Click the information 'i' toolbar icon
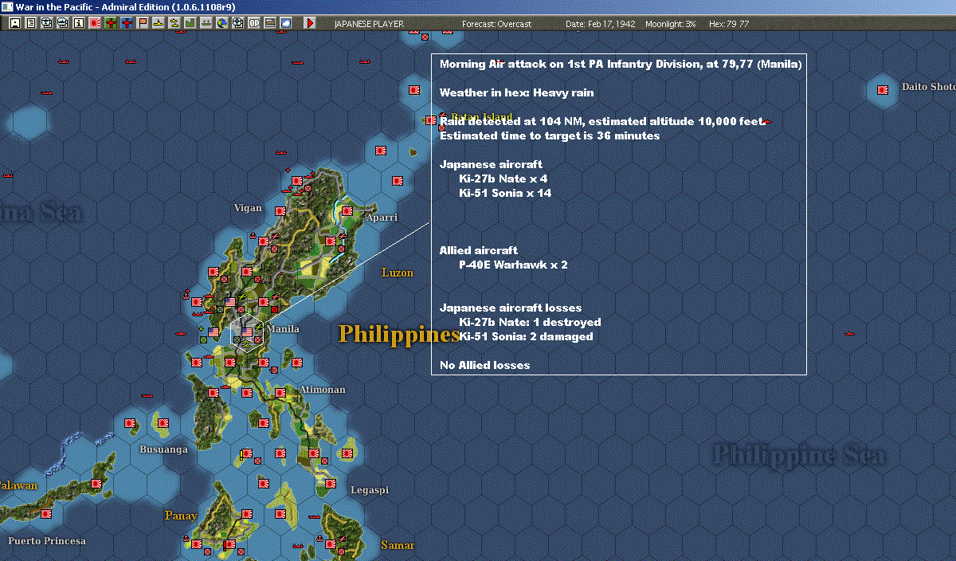Image resolution: width=956 pixels, height=561 pixels. click(78, 23)
